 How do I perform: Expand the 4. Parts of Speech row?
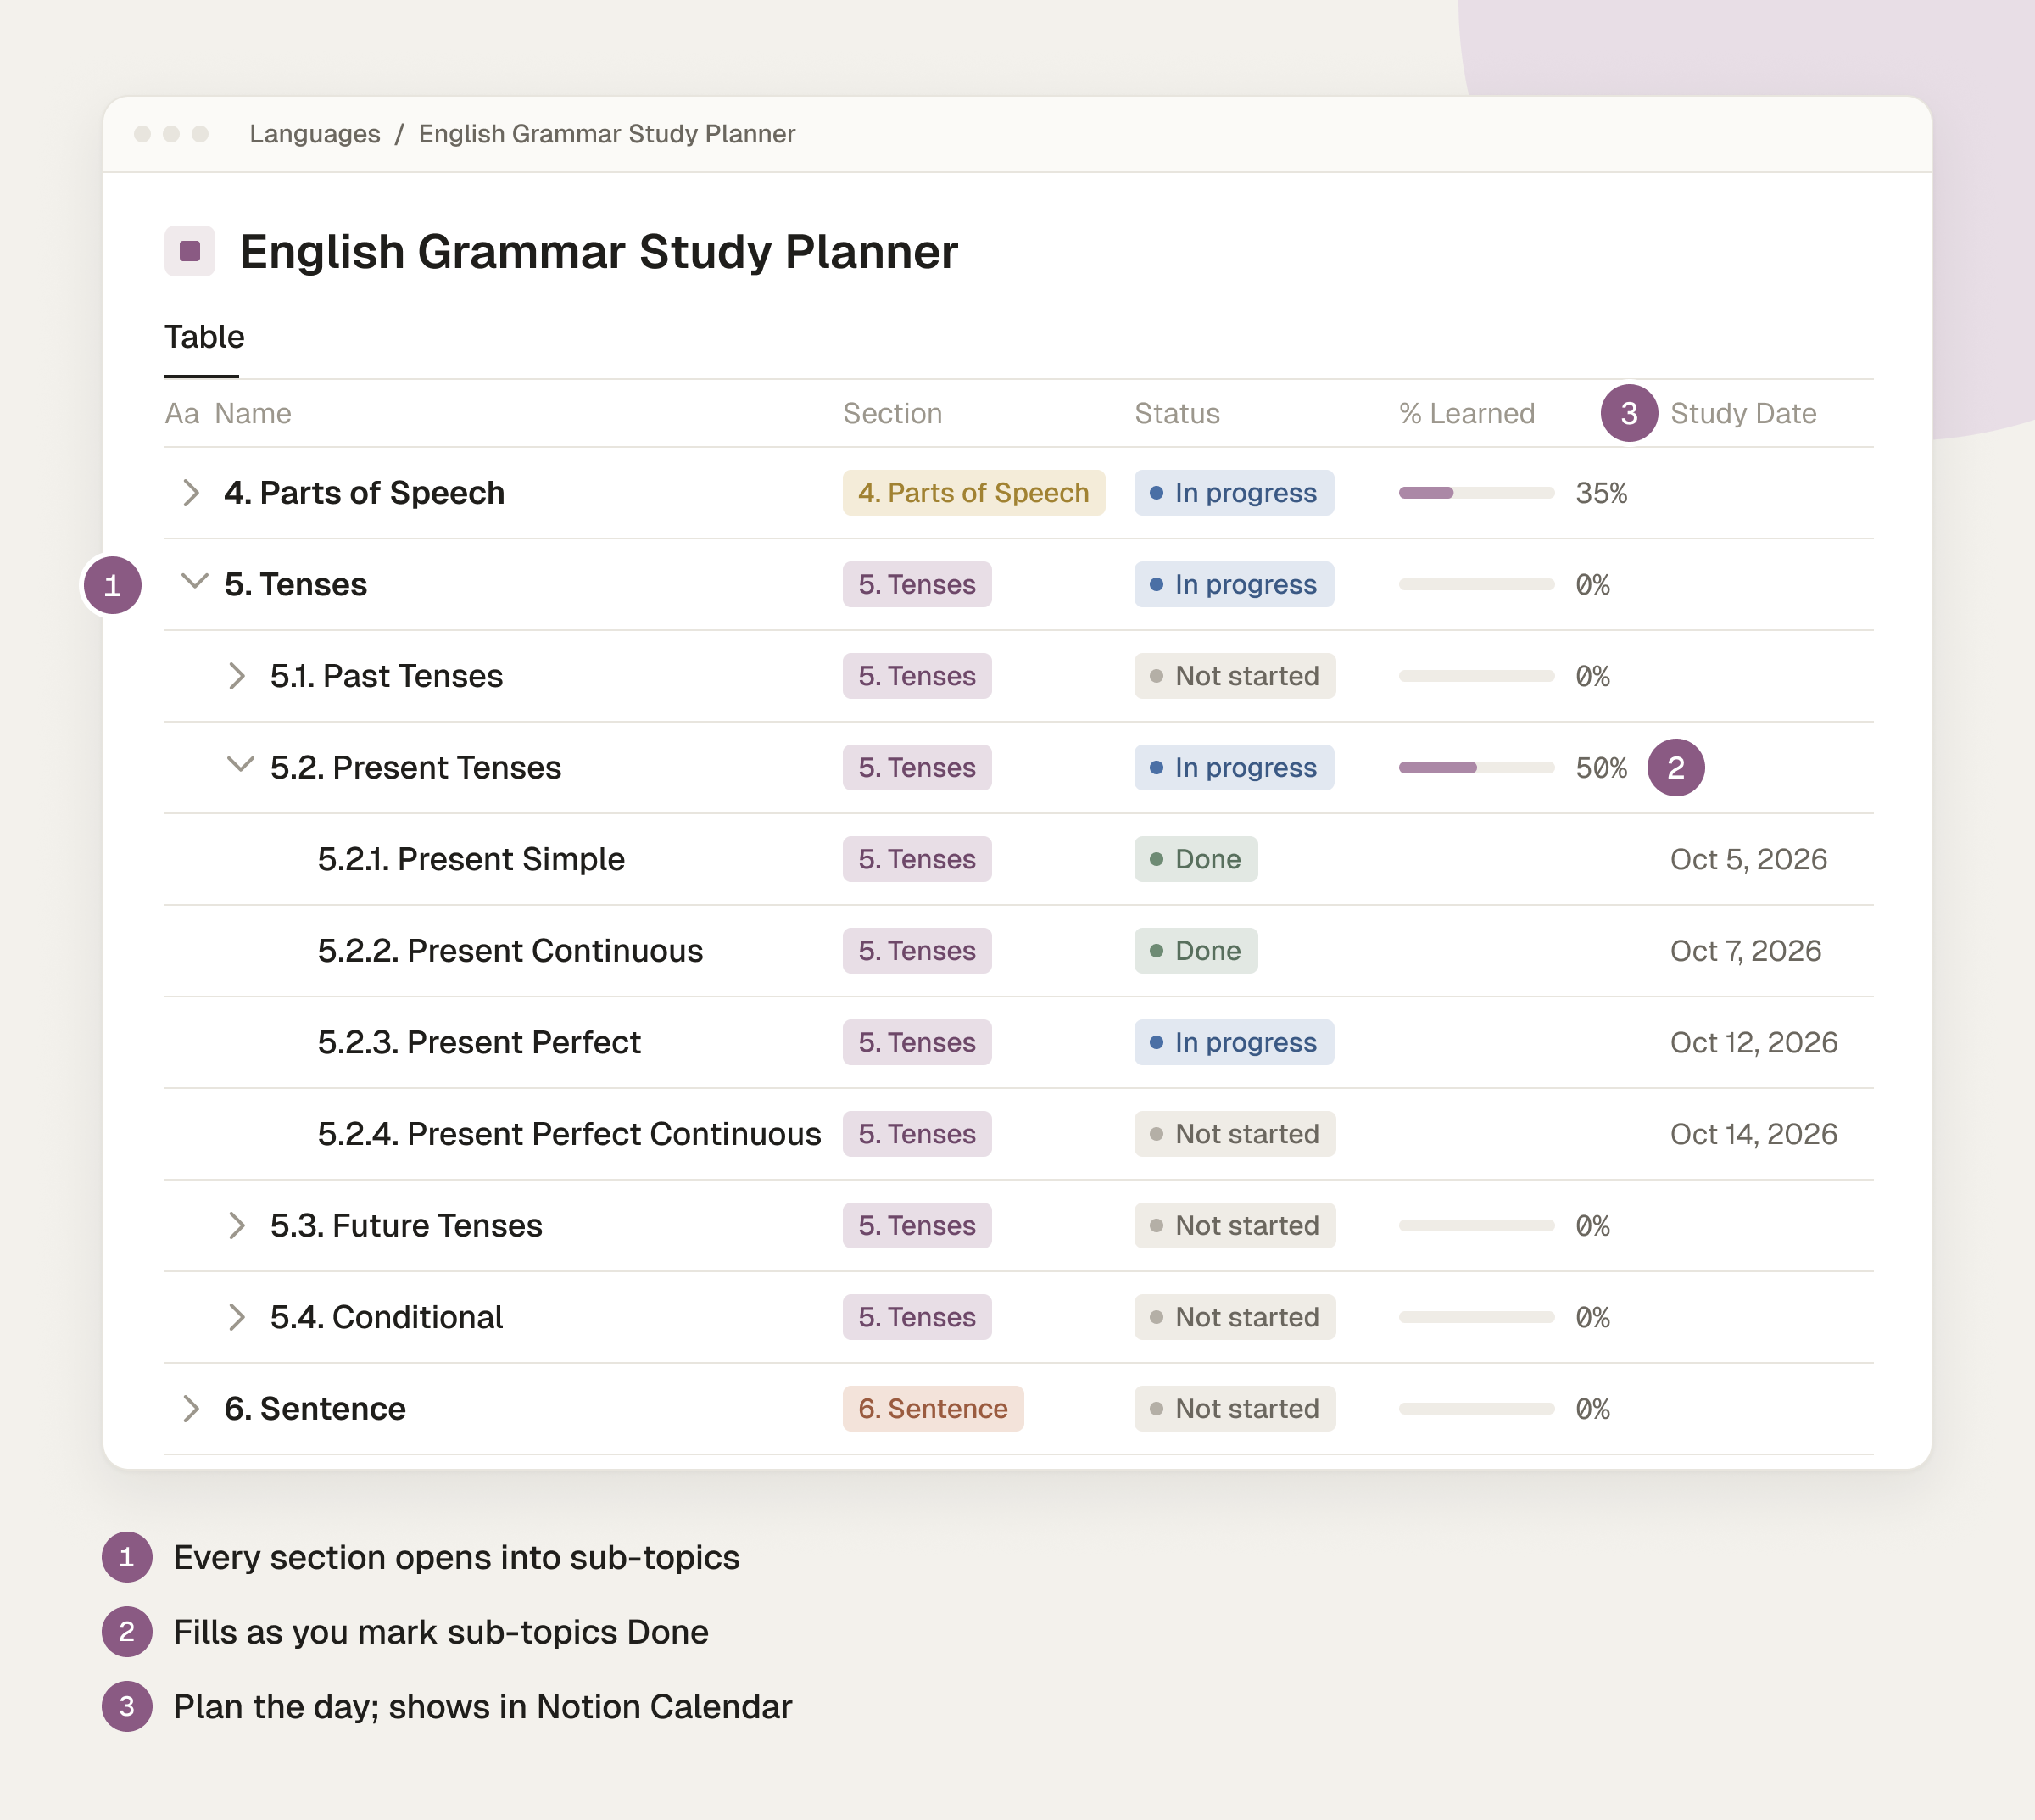(x=191, y=493)
